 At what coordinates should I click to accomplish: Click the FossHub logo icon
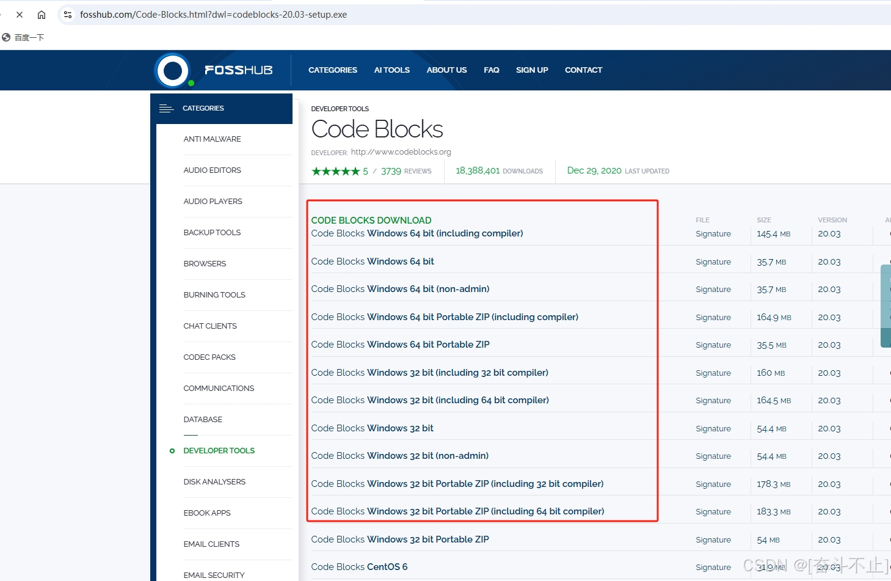point(173,71)
